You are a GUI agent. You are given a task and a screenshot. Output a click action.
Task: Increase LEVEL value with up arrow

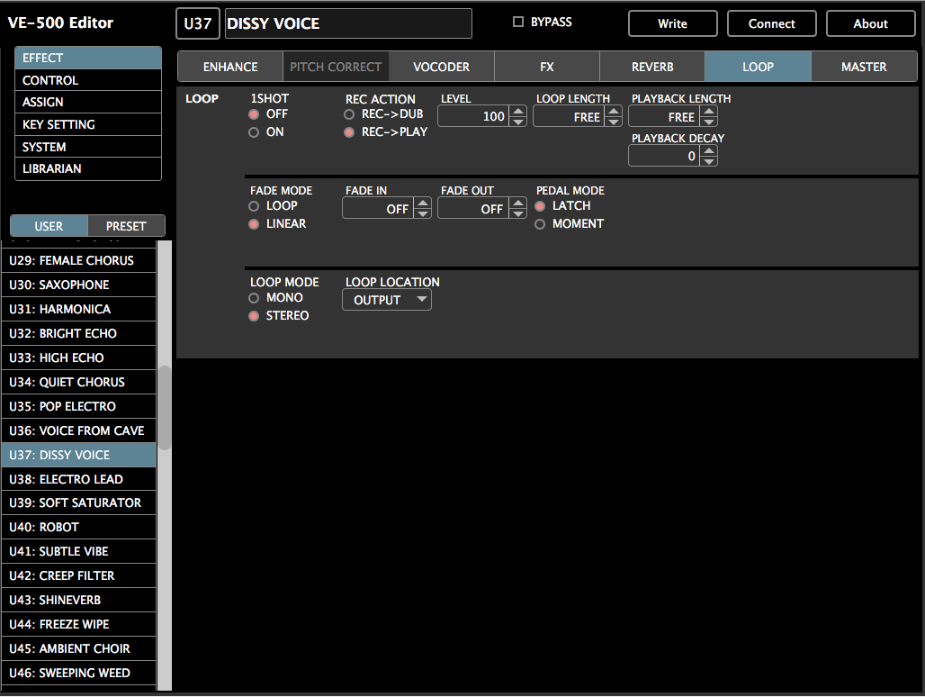[517, 112]
